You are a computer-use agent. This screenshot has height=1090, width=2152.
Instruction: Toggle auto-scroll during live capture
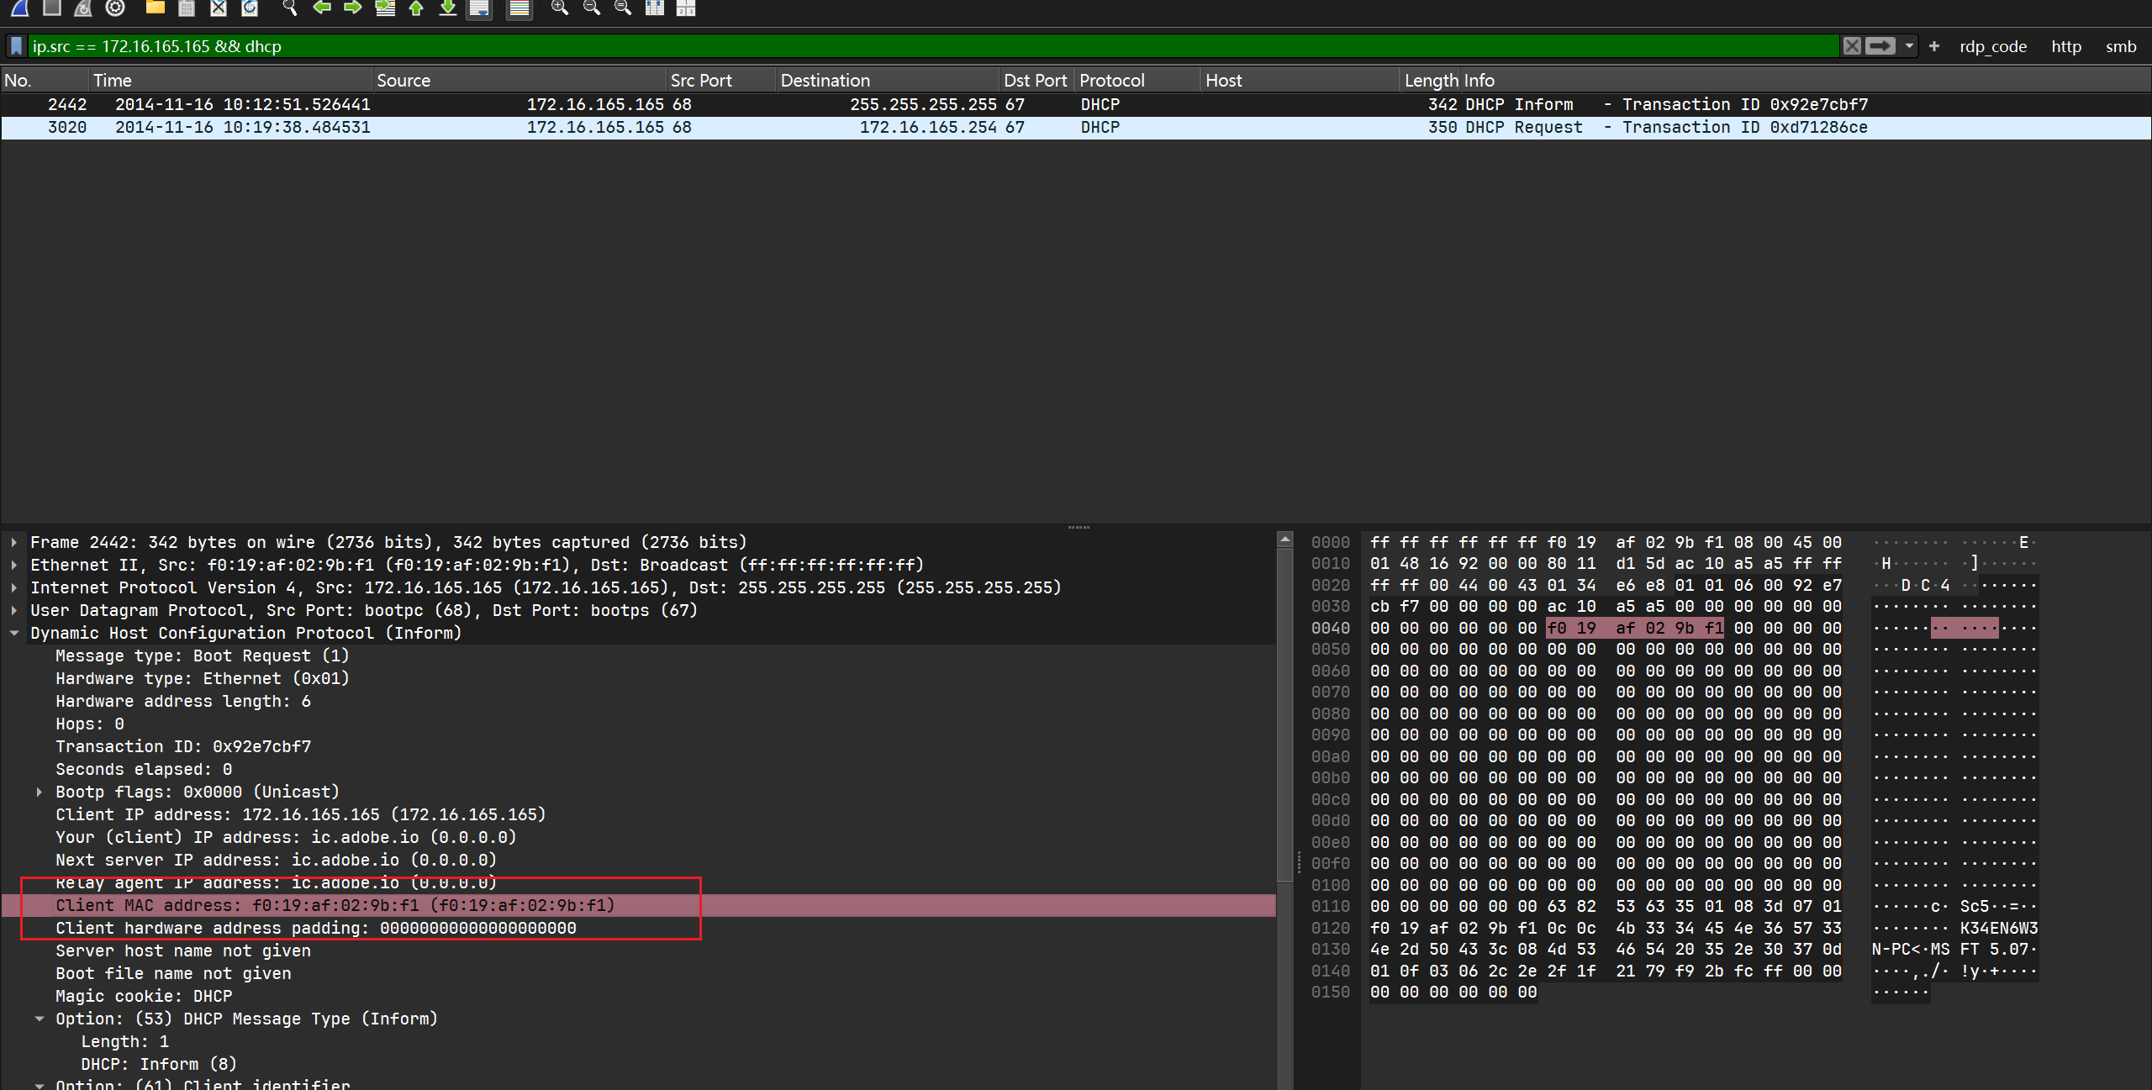point(479,8)
